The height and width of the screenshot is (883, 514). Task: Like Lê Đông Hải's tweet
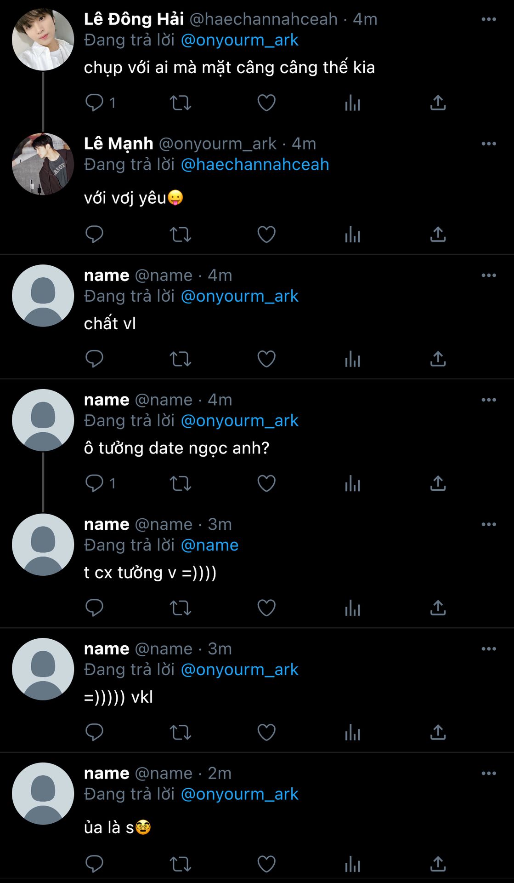coord(266,103)
